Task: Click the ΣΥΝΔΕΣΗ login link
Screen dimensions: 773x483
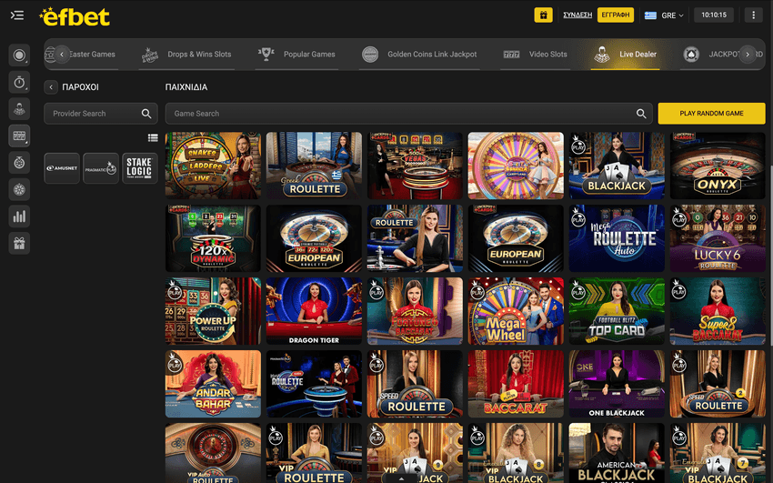Action: coord(577,15)
